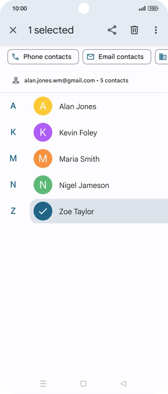Open the three-dot overflow menu

coord(156,30)
